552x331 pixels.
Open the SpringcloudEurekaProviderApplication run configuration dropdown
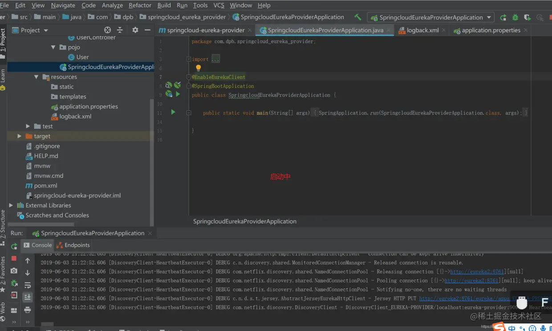click(431, 17)
